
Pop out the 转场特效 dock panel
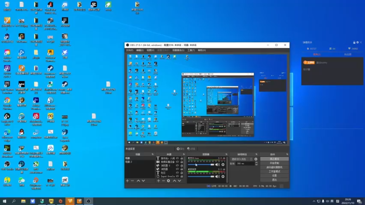[256, 154]
